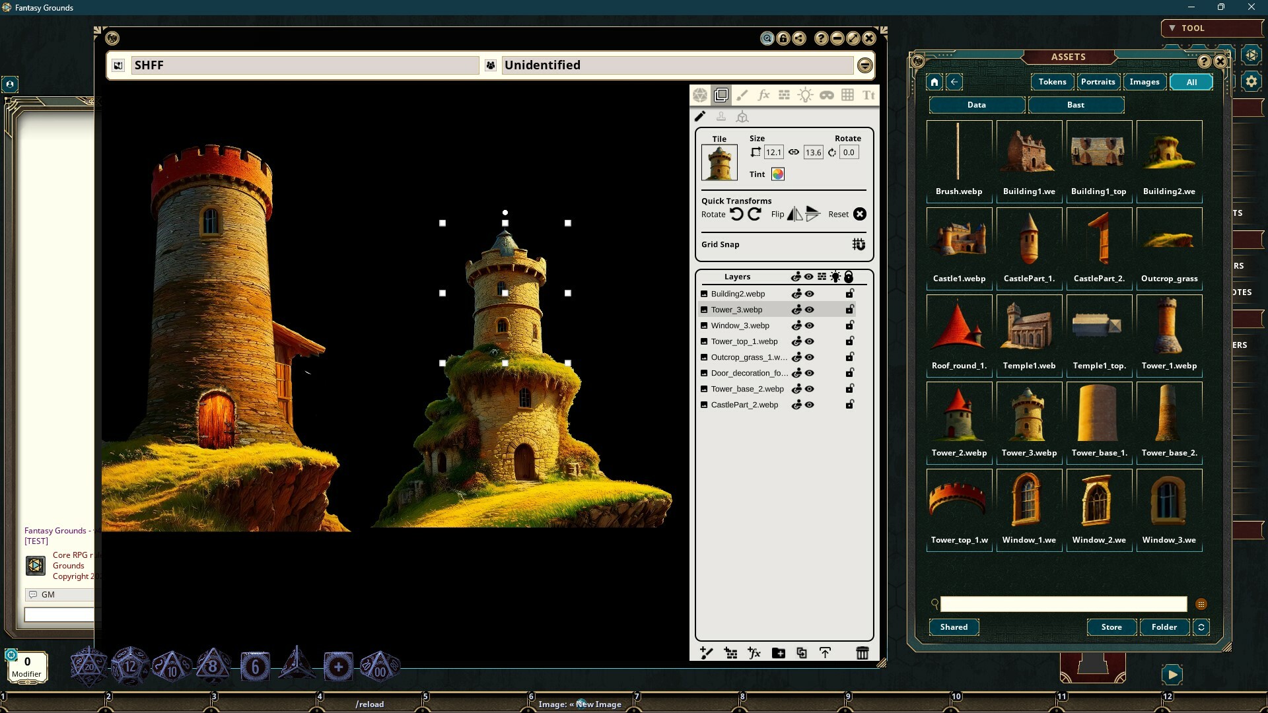1268x713 pixels.
Task: Open the asset search options menu
Action: (1201, 604)
